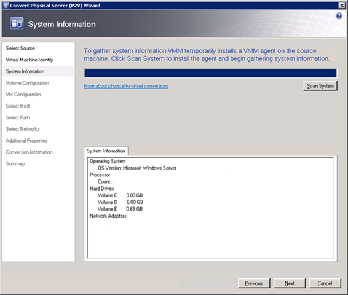
Task: Go to Virtual Machine Identity step
Action: (x=30, y=60)
